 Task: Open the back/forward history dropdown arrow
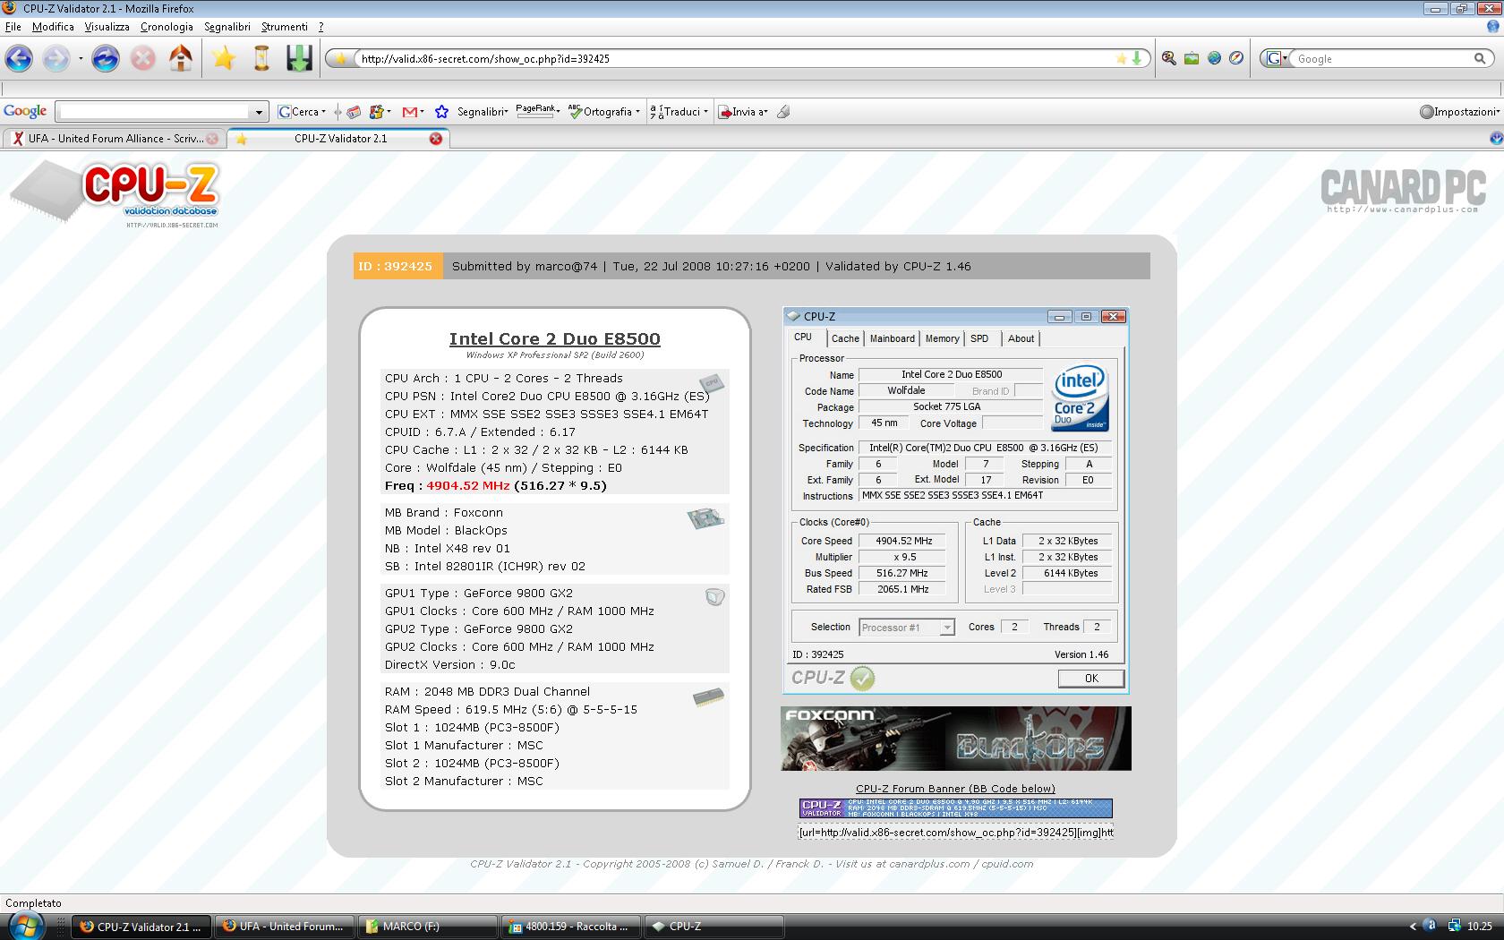point(81,59)
